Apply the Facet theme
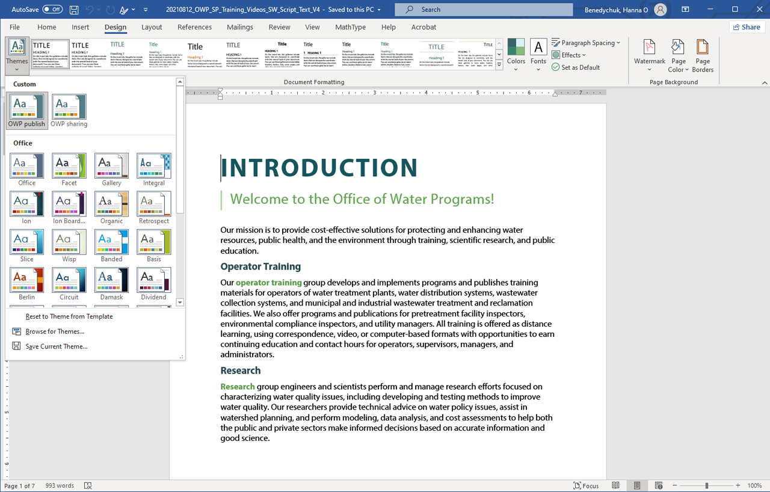The image size is (770, 492). click(x=69, y=170)
